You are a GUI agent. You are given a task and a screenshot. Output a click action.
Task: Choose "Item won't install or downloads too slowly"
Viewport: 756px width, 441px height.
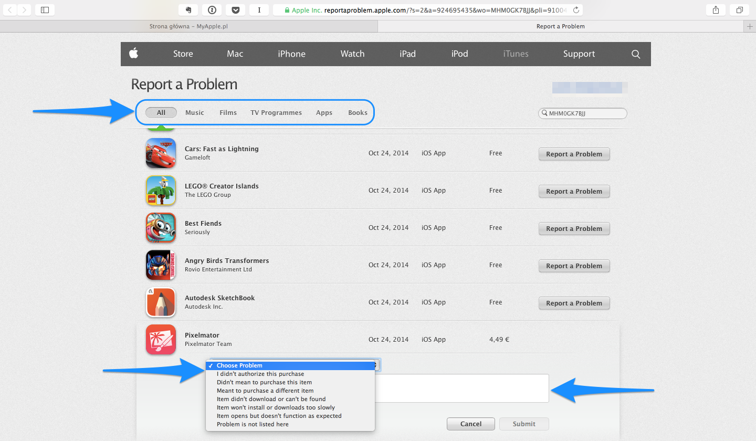pyautogui.click(x=290, y=407)
